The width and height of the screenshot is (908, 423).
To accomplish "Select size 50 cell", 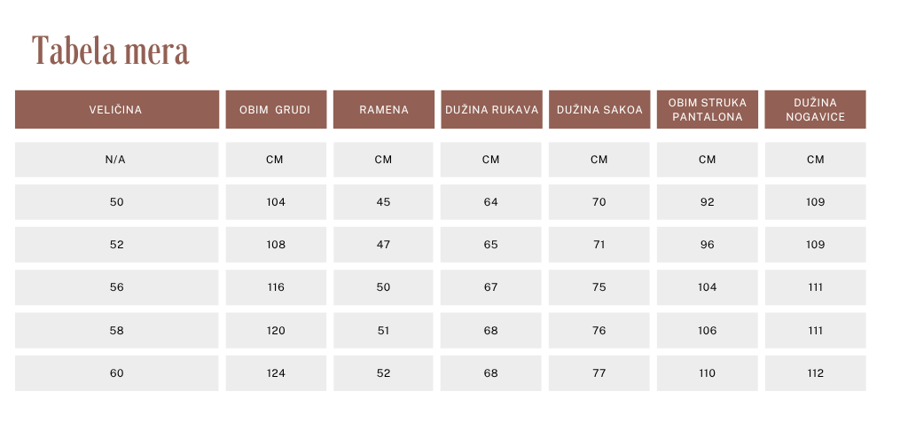I will pos(116,202).
